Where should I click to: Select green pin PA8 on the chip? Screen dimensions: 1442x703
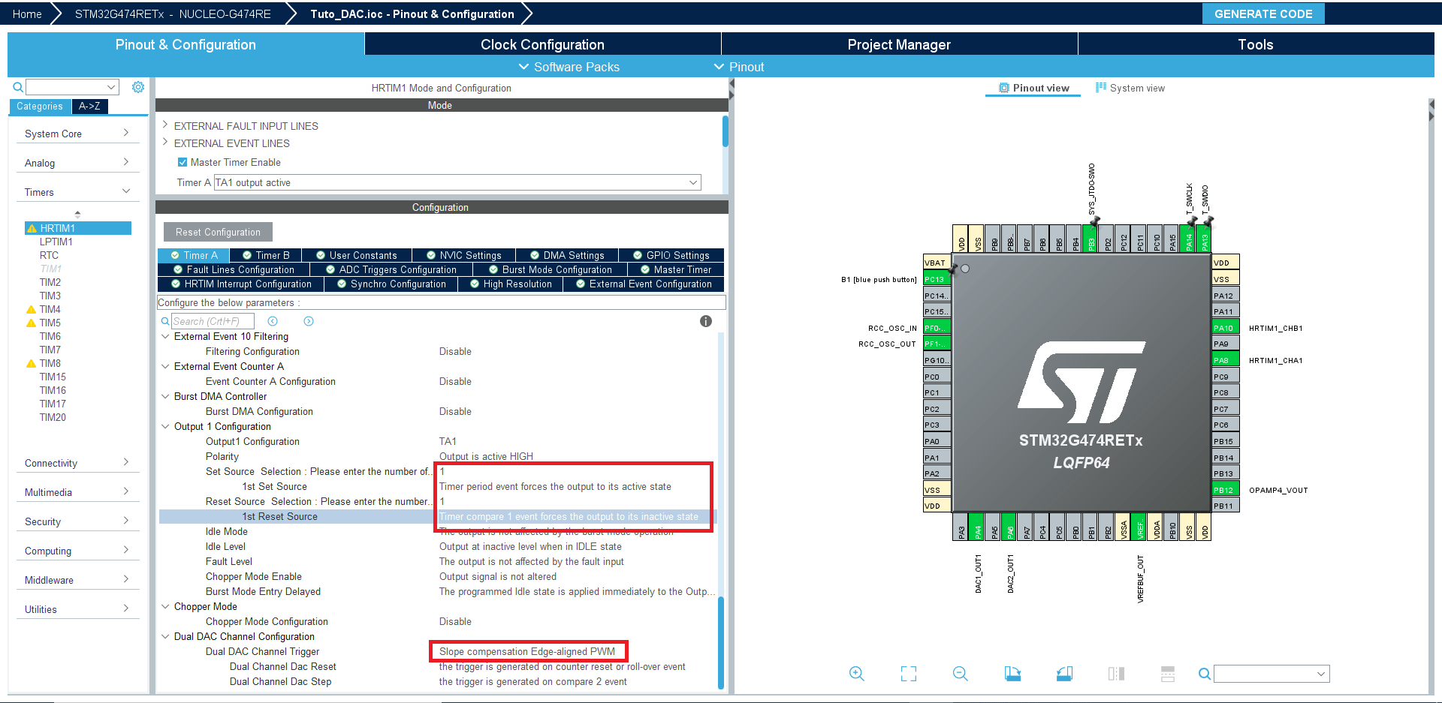pos(1225,360)
